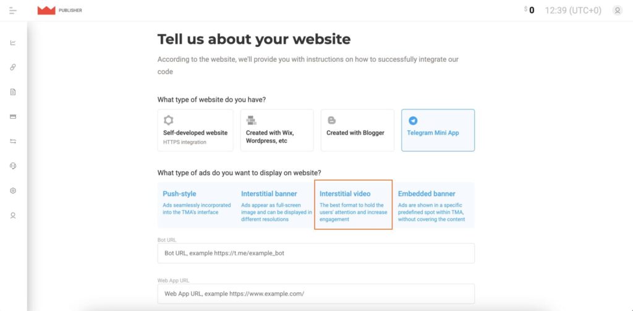Switch to the Interstitial banner ad format
This screenshot has width=633, height=311.
pyautogui.click(x=276, y=206)
